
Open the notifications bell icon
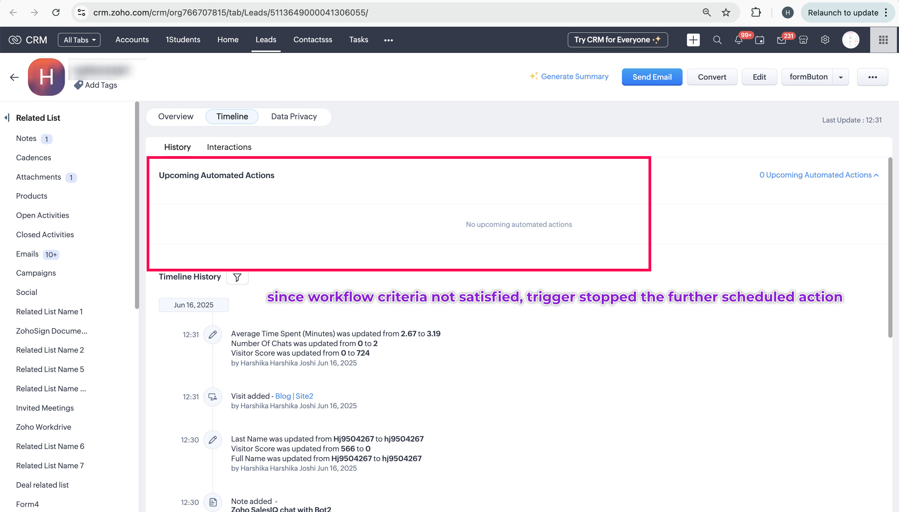tap(738, 40)
